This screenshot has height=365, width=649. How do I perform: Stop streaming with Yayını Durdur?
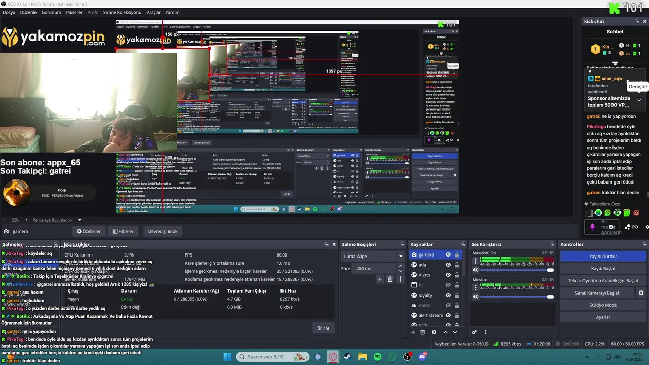point(603,257)
